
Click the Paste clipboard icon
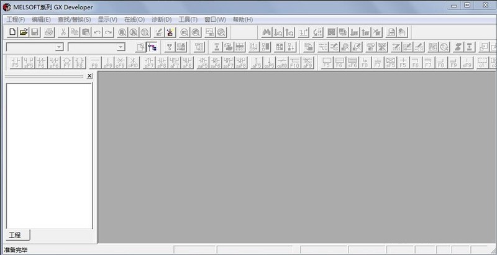click(86, 32)
